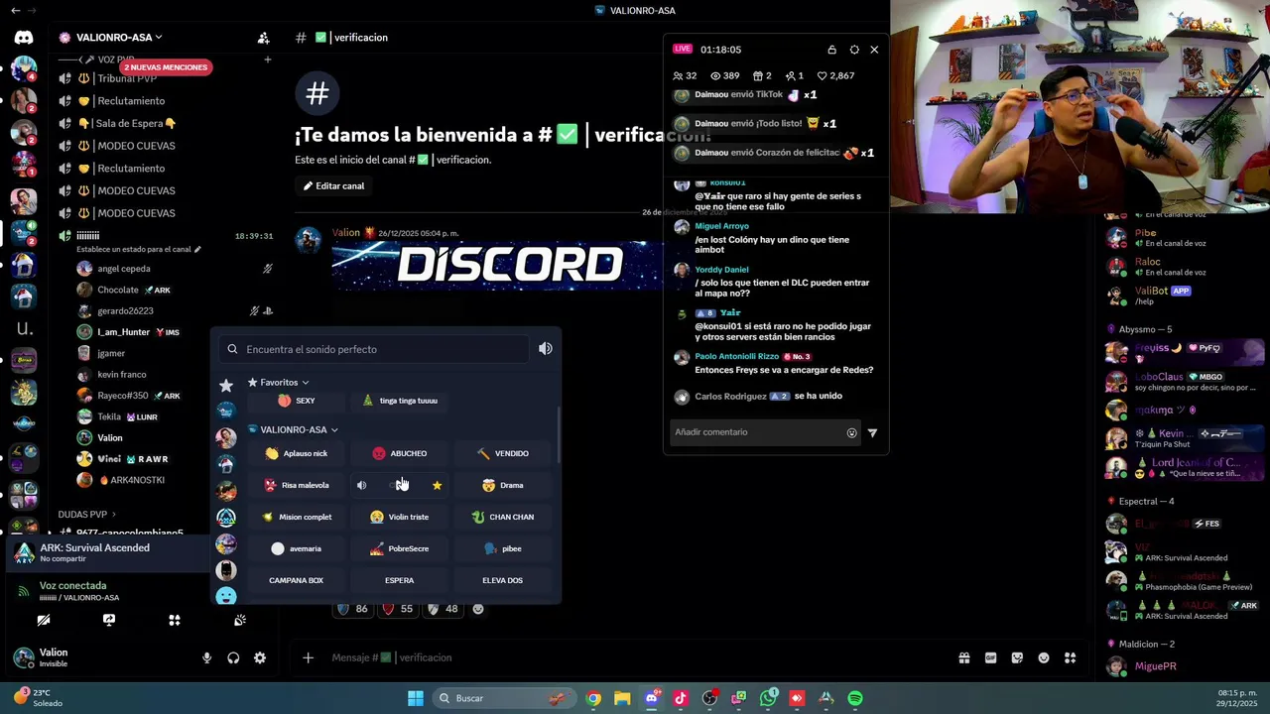Focus Mensaje verificacion text field
This screenshot has width=1270, height=714.
635,657
